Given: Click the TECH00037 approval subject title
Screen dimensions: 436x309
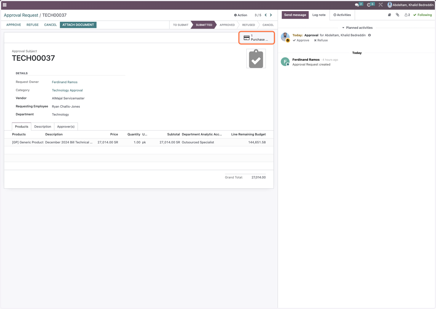Looking at the screenshot, I should click(x=33, y=58).
